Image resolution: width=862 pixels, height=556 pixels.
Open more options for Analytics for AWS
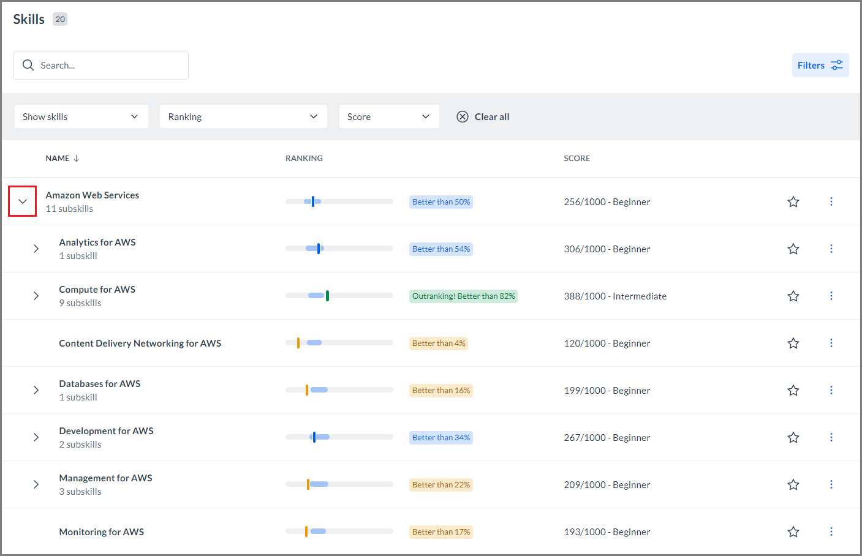click(x=831, y=249)
